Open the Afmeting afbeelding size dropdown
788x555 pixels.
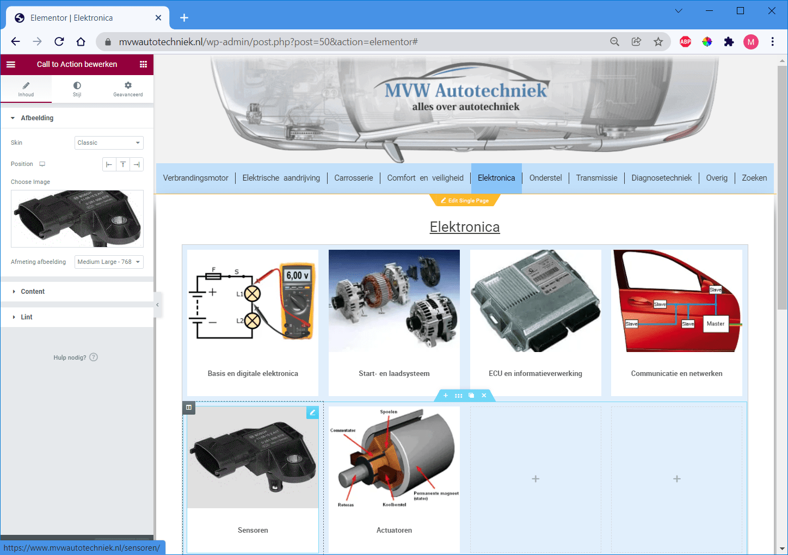(109, 262)
